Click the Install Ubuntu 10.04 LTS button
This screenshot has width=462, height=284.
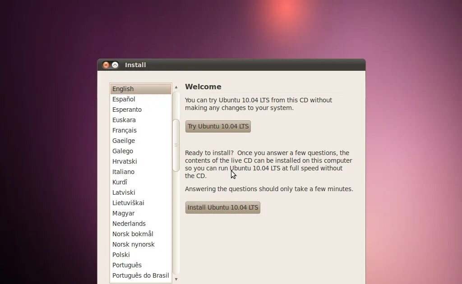tap(223, 207)
